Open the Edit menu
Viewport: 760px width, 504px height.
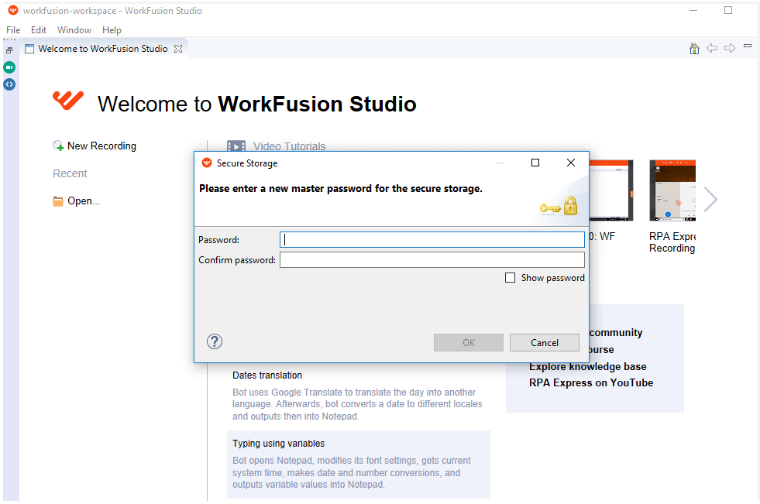[39, 30]
